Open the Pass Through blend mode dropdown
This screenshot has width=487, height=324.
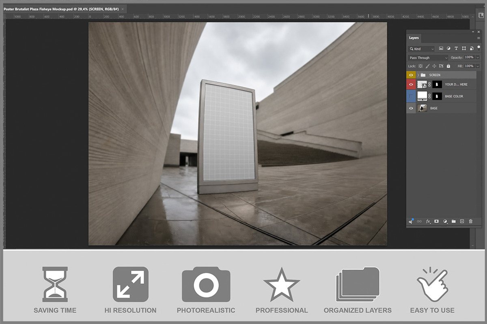[x=428, y=58]
